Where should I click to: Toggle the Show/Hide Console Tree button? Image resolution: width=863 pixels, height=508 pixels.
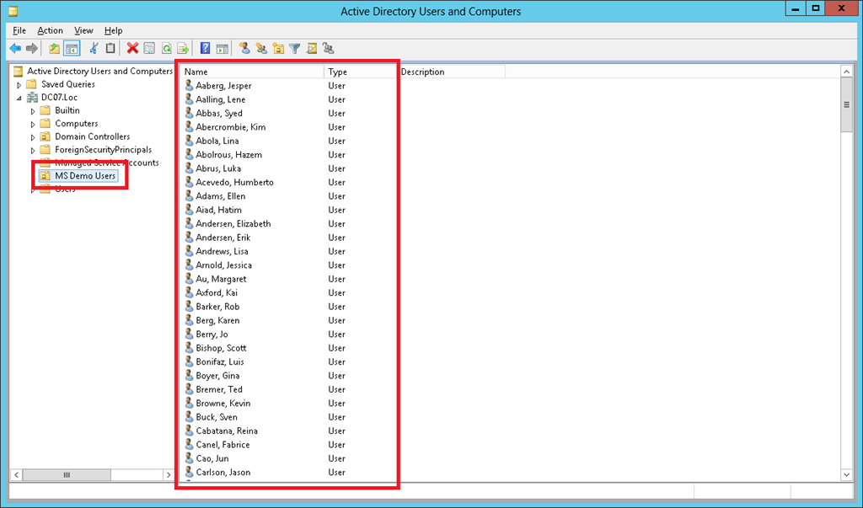click(x=72, y=49)
